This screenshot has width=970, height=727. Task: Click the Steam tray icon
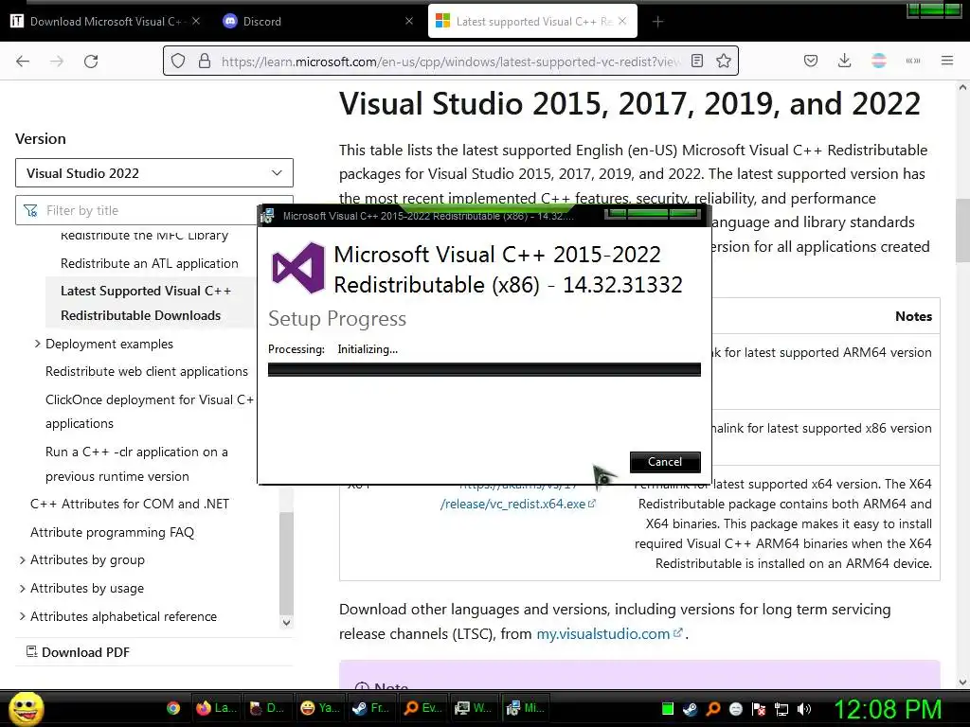pyautogui.click(x=690, y=709)
